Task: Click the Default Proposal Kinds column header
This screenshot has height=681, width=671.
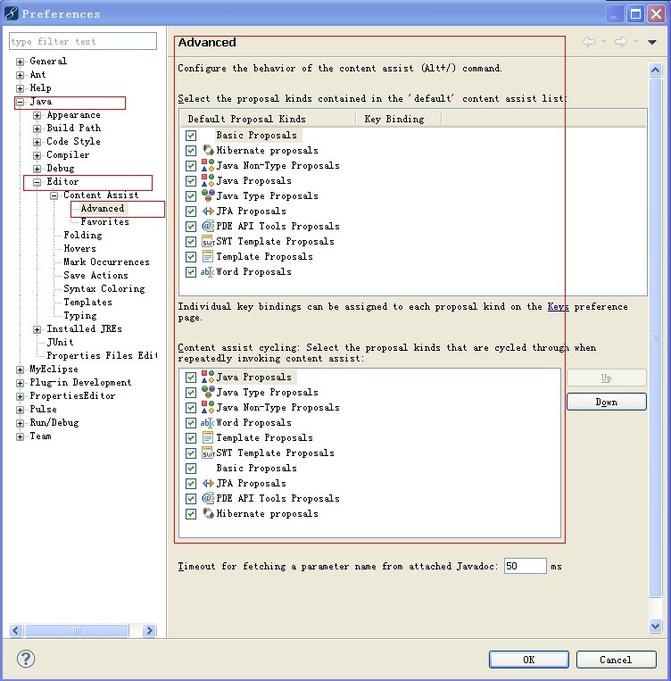Action: [x=268, y=119]
